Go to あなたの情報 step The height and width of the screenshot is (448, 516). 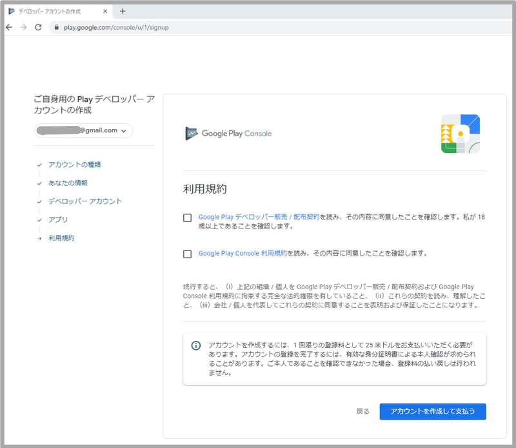68,183
